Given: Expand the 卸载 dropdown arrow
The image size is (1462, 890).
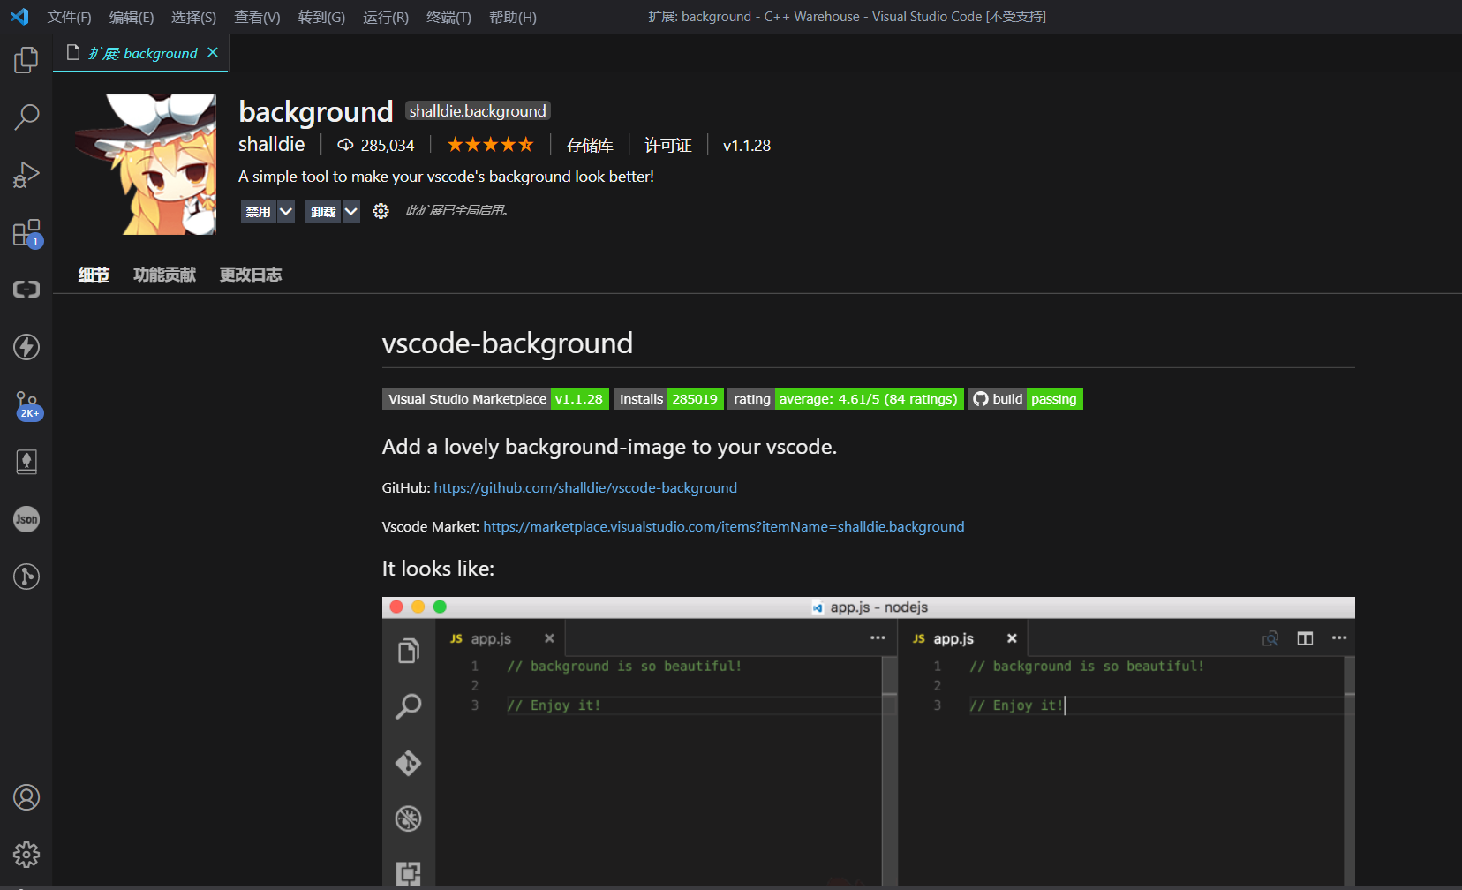Looking at the screenshot, I should (x=350, y=212).
